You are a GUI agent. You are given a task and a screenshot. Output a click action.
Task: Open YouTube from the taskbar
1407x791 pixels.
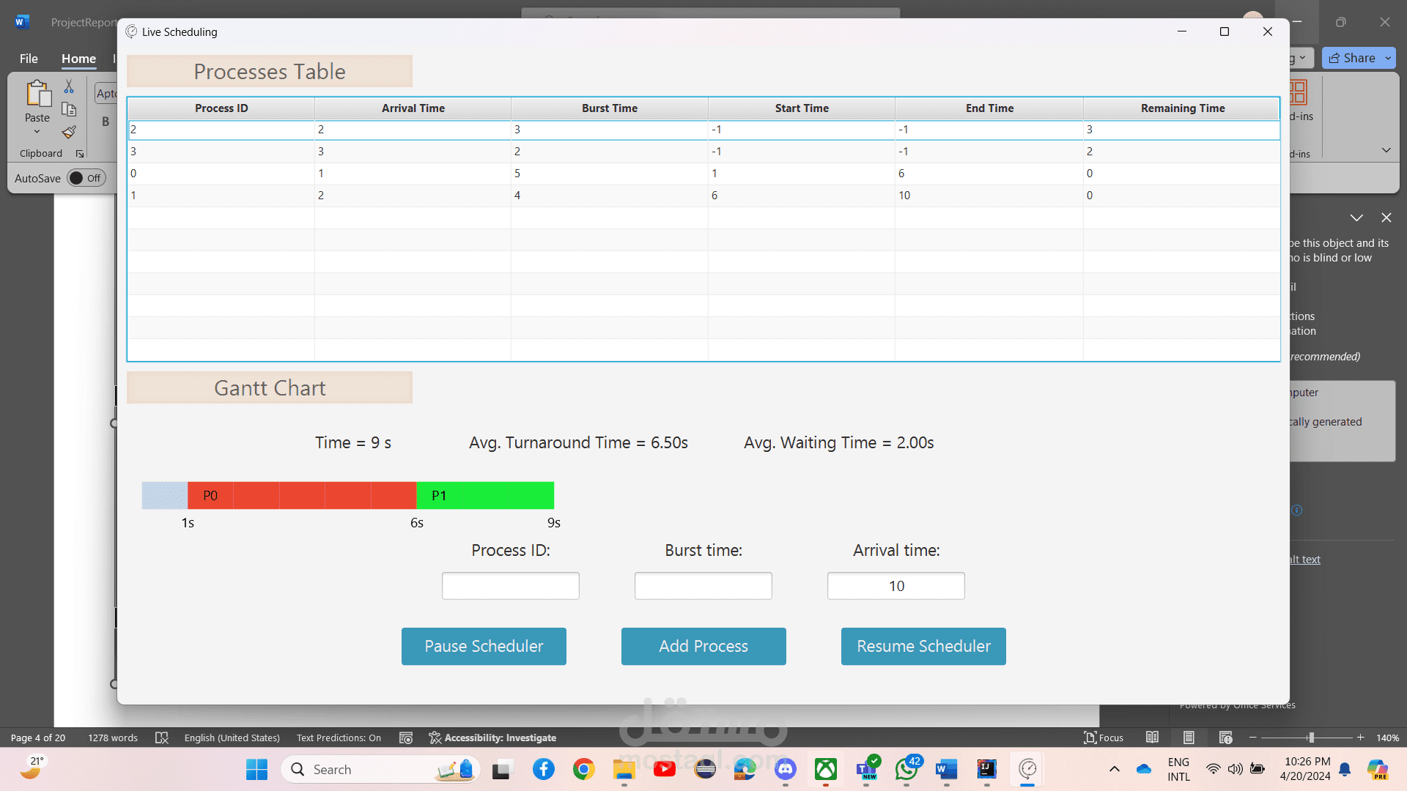[665, 769]
